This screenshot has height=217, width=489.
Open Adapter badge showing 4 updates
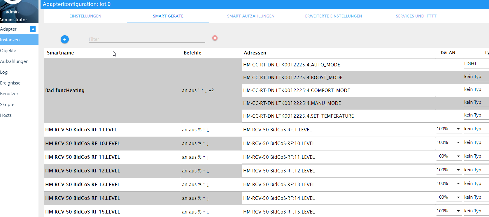(33, 29)
